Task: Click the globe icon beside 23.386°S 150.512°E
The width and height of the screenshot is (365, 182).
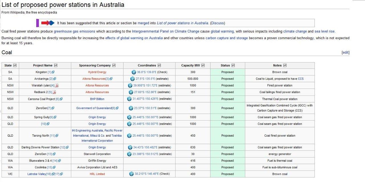Action: point(129,154)
